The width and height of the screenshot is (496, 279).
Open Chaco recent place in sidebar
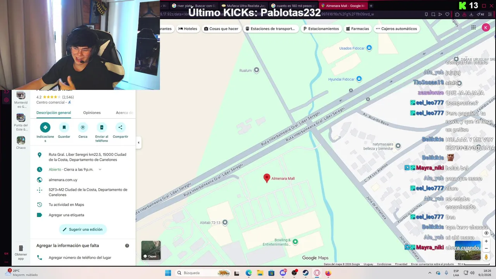pos(21,143)
